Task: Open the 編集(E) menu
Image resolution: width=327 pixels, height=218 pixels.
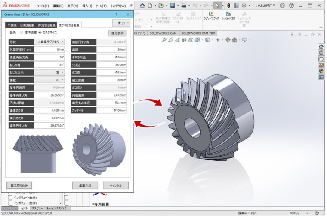Action: [58, 6]
